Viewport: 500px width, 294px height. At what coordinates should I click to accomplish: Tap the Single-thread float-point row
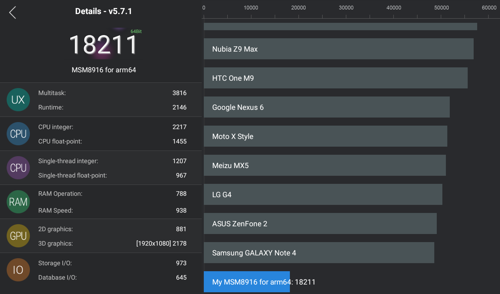click(x=112, y=175)
